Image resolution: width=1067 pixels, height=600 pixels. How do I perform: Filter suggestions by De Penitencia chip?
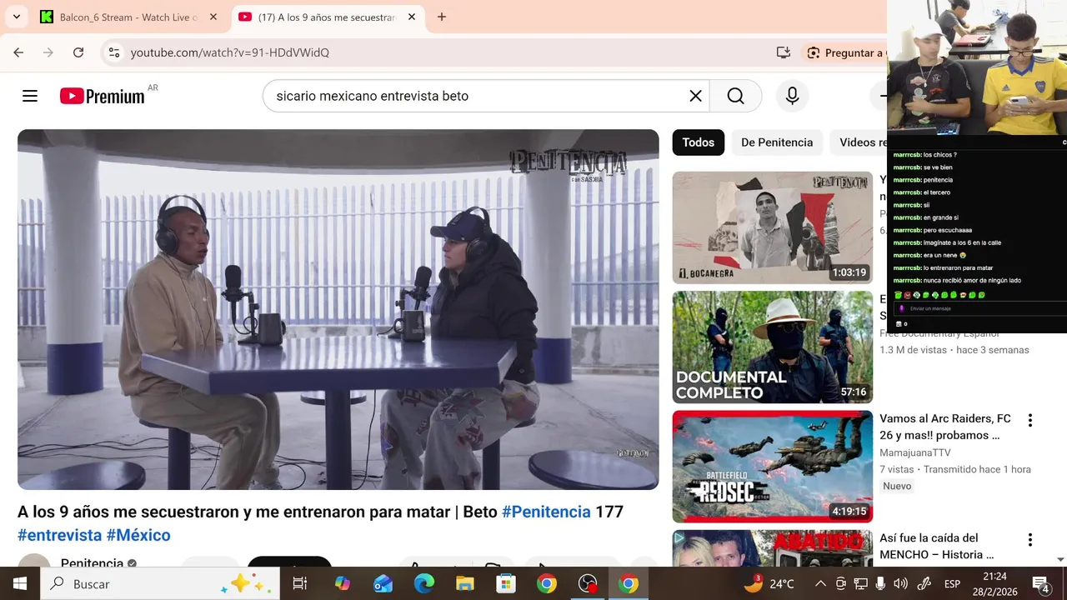(777, 142)
